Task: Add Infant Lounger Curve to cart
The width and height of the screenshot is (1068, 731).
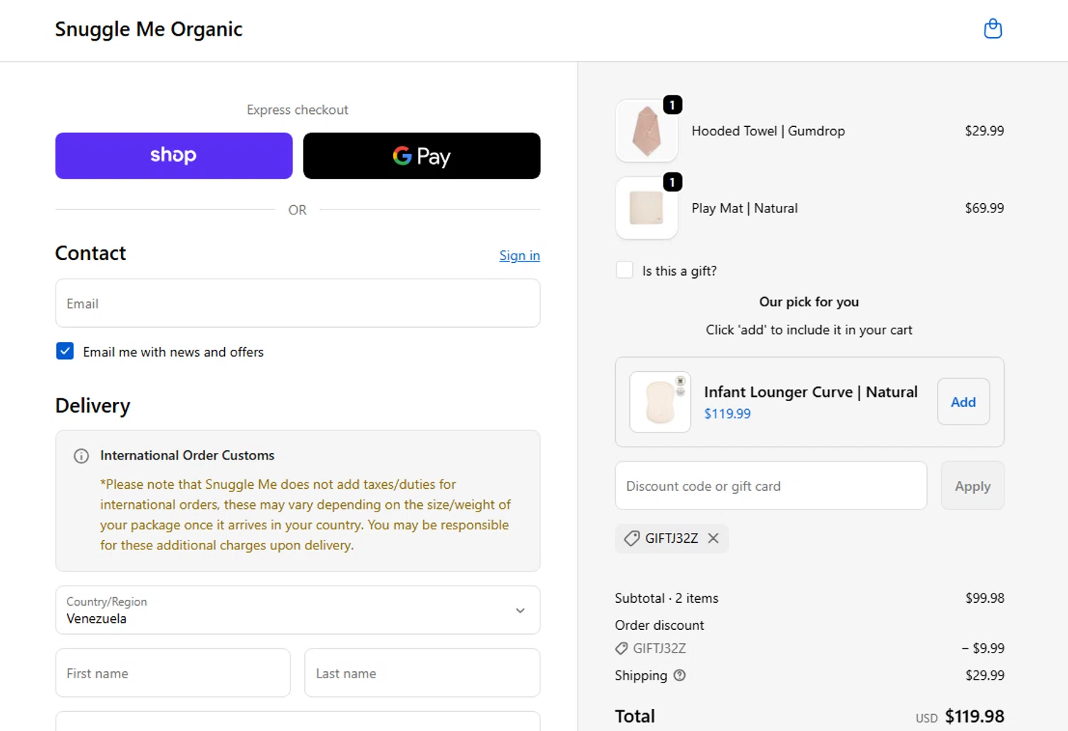Action: [963, 402]
